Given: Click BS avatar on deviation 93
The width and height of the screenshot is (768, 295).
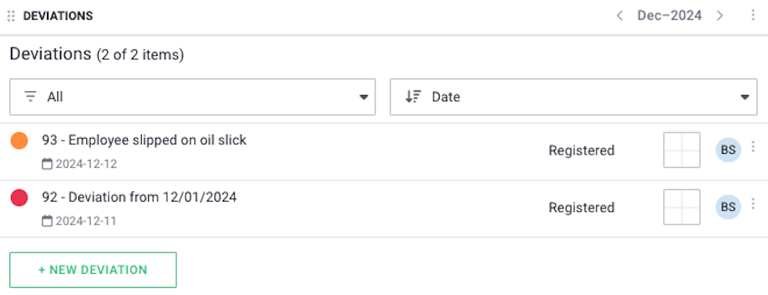Looking at the screenshot, I should coord(728,150).
